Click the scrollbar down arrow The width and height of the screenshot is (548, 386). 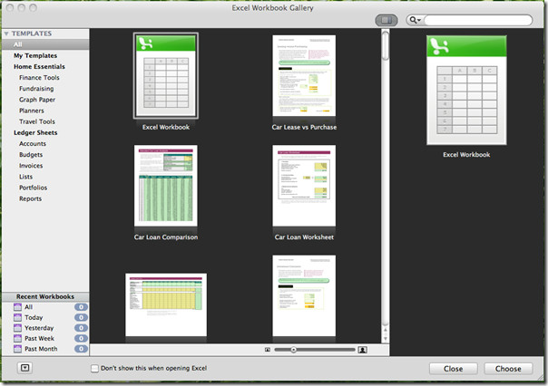(x=385, y=338)
